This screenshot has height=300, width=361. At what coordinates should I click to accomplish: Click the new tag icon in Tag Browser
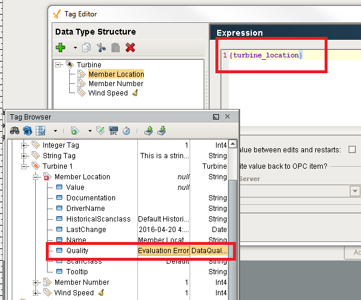point(75,130)
